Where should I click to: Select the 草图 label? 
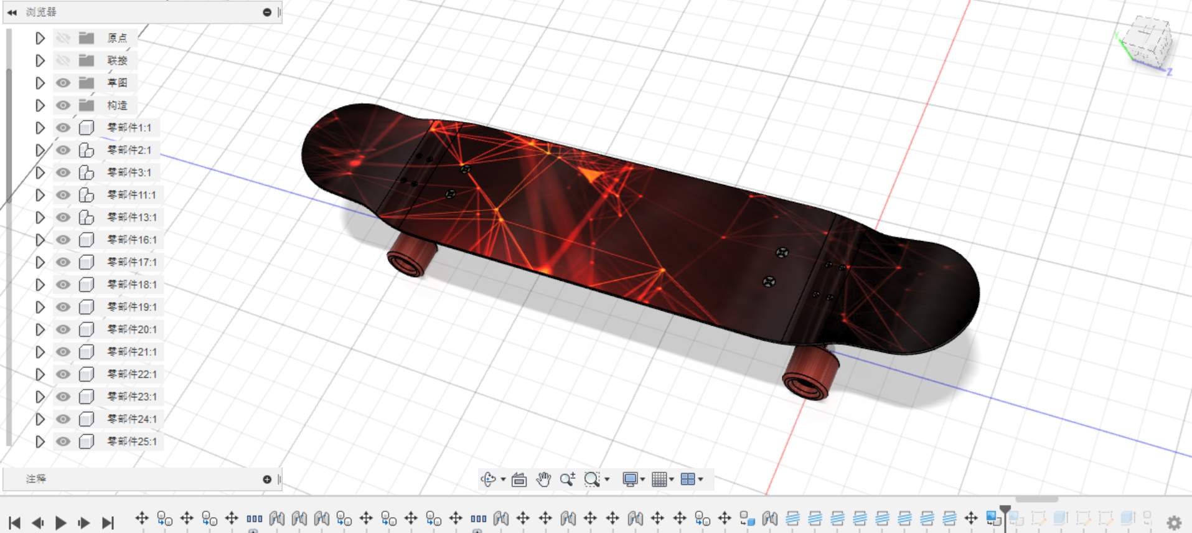point(117,83)
